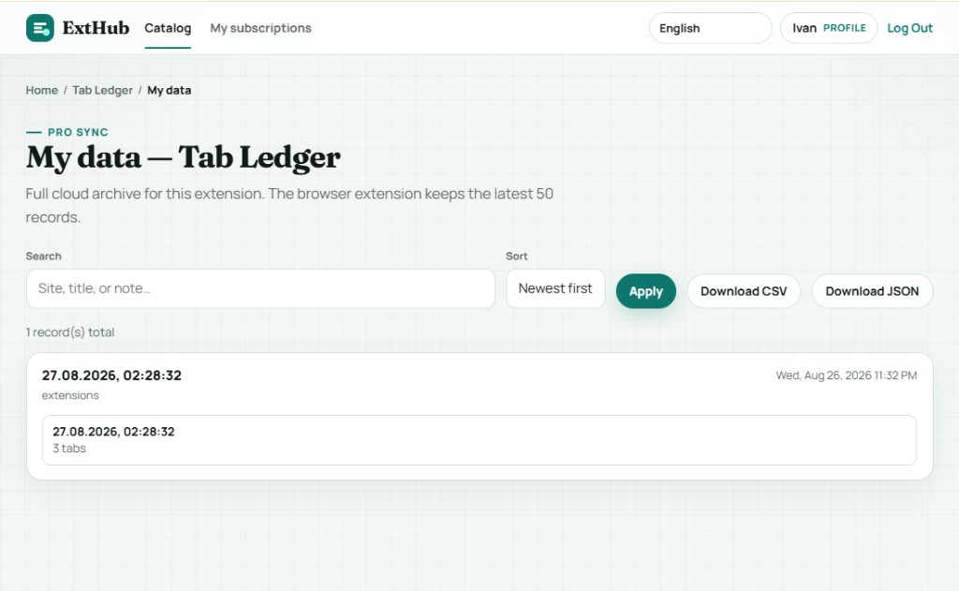Screen dimensions: 959x591
Task: Click the My data — Tab Ledger heading
Action: [183, 157]
